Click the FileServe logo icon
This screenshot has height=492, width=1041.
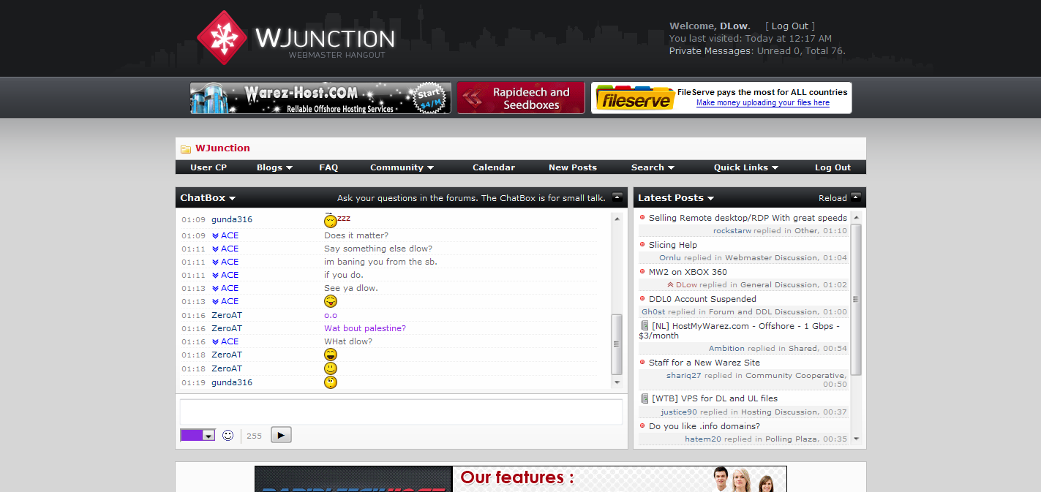634,98
